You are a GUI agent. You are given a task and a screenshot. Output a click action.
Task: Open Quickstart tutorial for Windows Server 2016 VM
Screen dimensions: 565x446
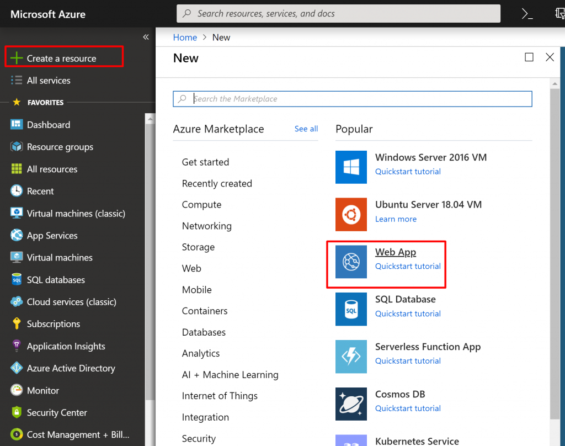click(408, 172)
